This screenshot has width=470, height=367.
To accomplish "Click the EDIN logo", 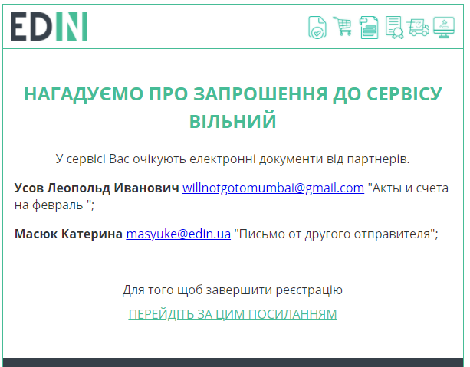I will tap(49, 26).
